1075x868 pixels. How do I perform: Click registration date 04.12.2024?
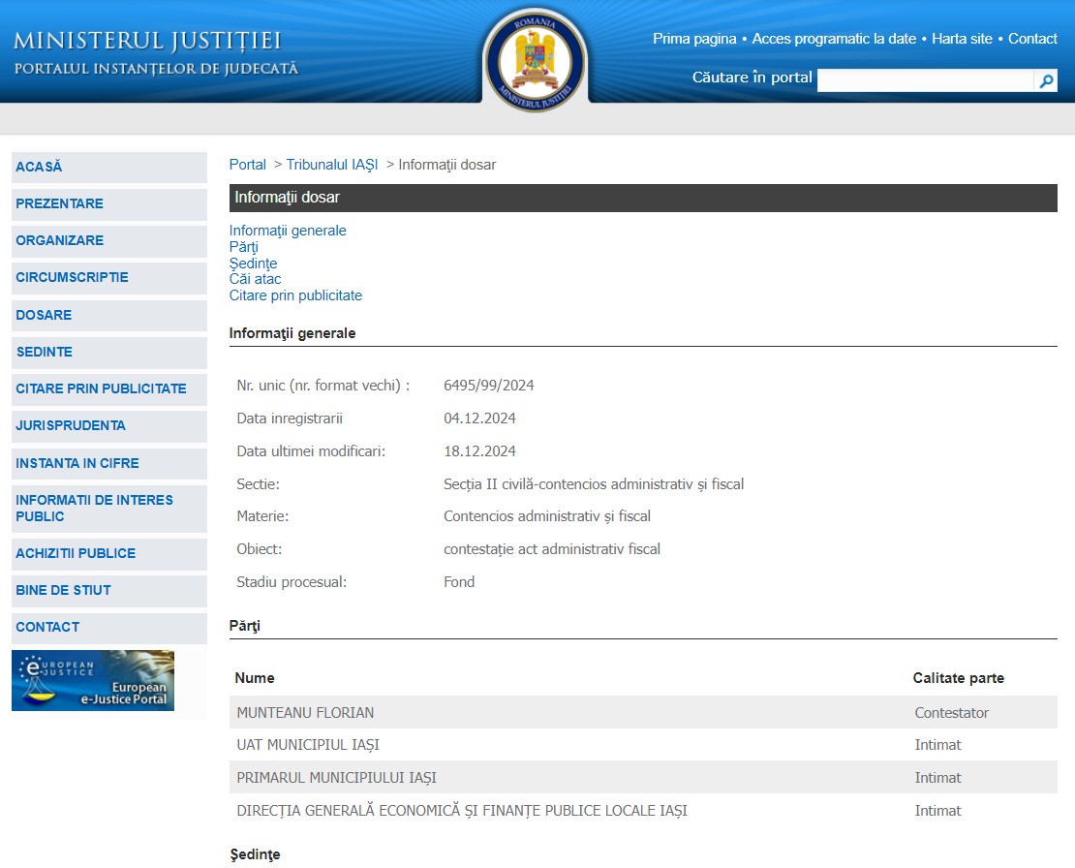click(480, 418)
